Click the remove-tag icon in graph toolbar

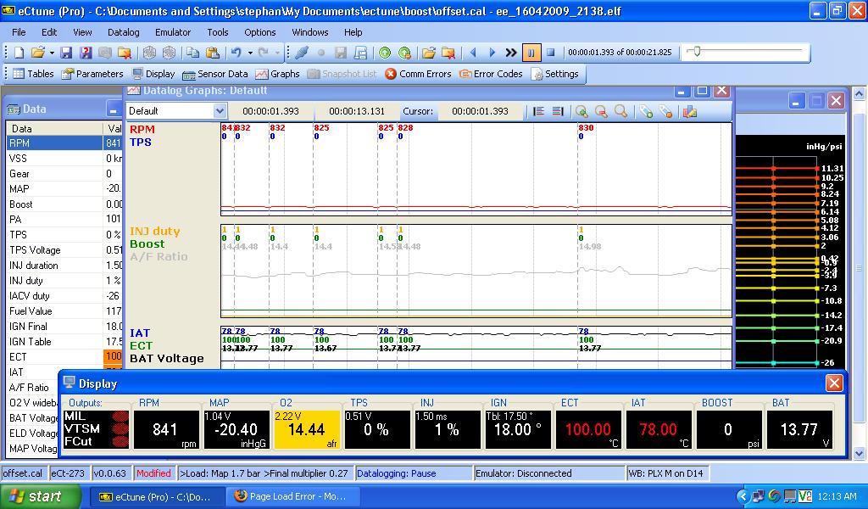point(666,111)
